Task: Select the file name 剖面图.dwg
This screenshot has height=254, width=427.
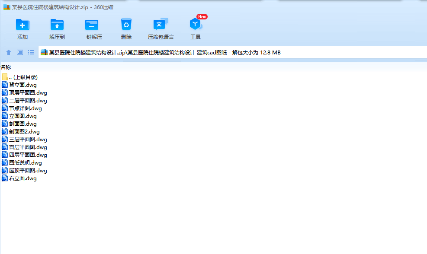Action: pos(23,124)
